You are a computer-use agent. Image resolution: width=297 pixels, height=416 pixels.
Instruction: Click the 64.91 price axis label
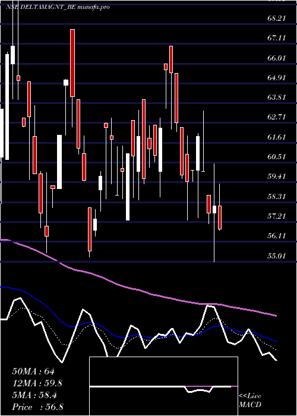point(277,77)
